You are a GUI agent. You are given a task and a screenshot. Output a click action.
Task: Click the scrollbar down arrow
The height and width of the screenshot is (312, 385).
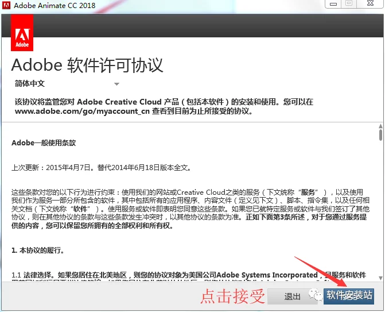click(380, 278)
